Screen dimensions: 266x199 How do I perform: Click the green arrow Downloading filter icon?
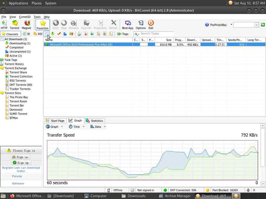[x=52, y=34]
